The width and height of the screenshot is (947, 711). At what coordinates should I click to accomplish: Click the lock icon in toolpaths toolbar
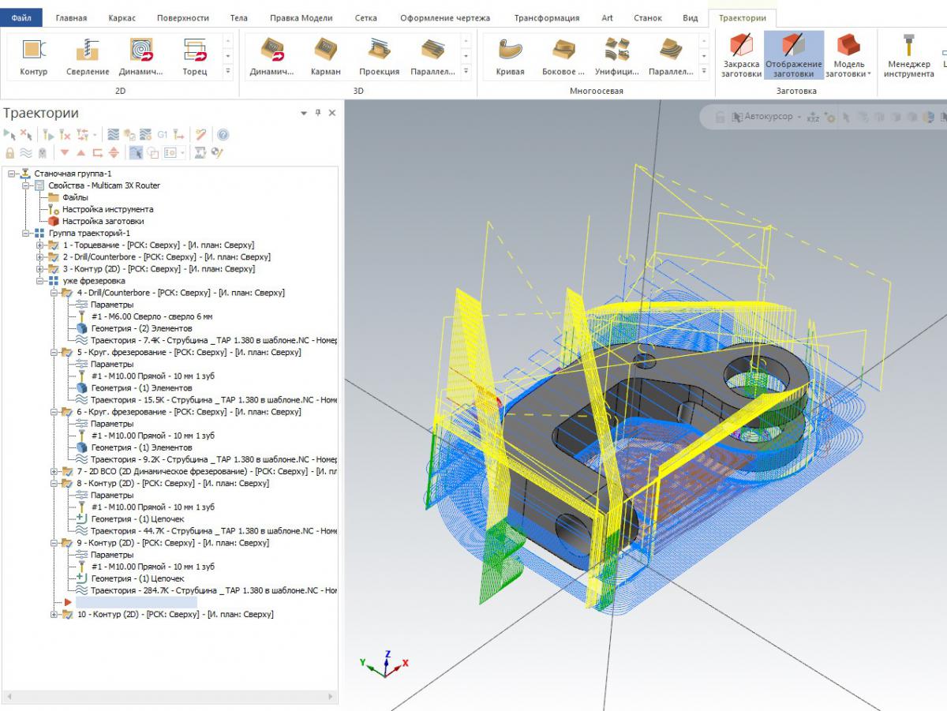10,152
